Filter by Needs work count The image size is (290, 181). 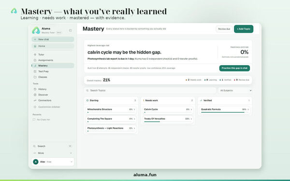[193, 80]
